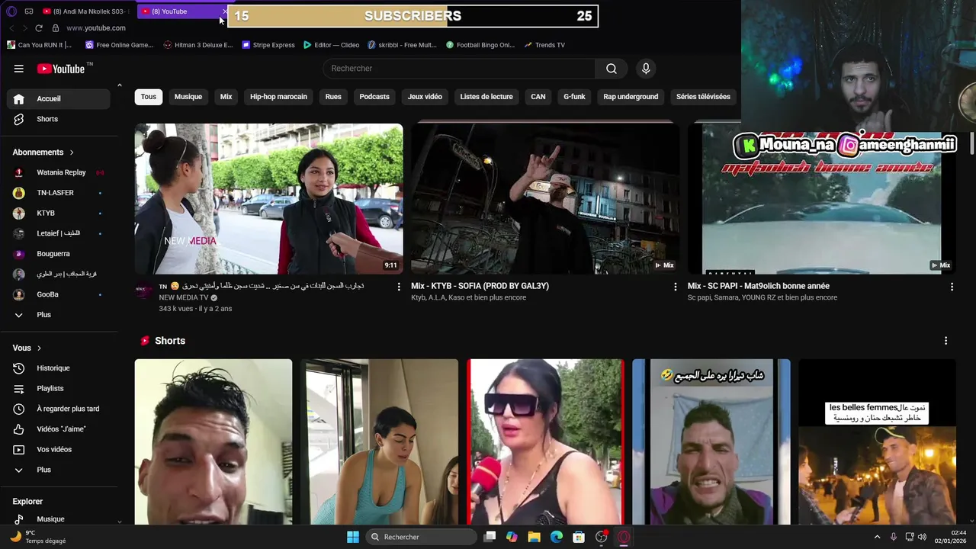This screenshot has height=549, width=976.
Task: Open the weather widget on taskbar
Action: coord(37,537)
